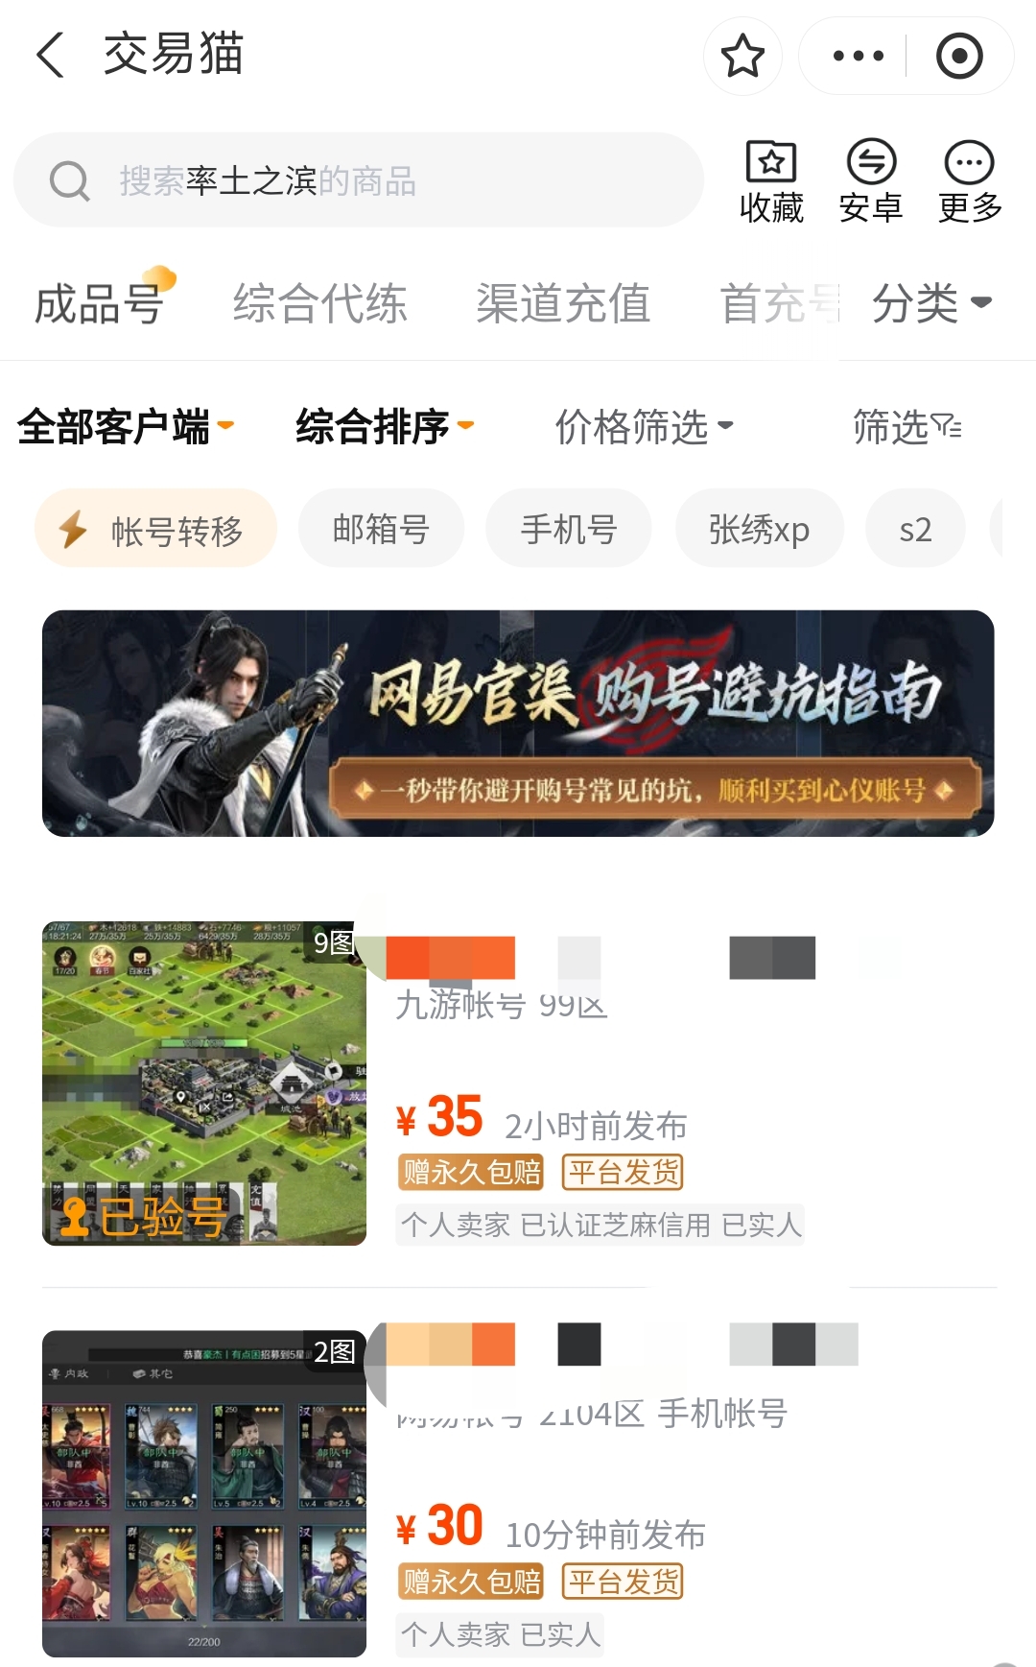This screenshot has height=1667, width=1036.
Task: Open the 更多 more icon
Action: point(970,181)
